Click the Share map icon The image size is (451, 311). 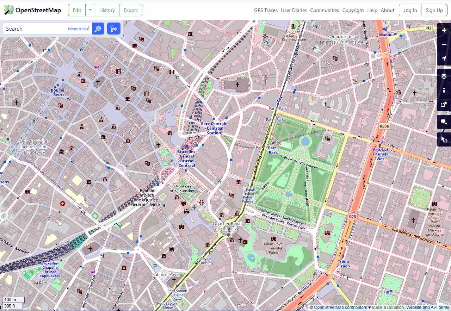tap(444, 104)
